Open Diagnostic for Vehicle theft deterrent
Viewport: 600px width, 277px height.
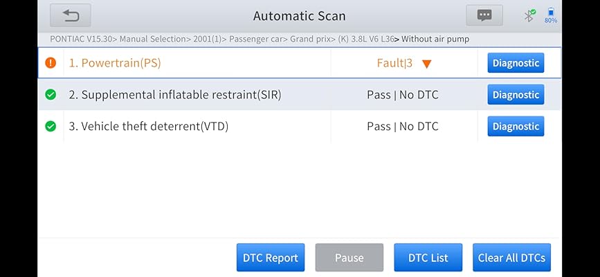point(516,126)
